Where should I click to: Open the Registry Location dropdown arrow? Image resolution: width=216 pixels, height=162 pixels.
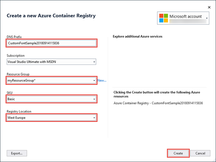coord(94,118)
